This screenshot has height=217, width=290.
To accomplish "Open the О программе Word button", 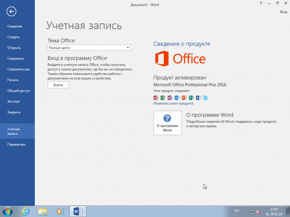I will pos(167,123).
